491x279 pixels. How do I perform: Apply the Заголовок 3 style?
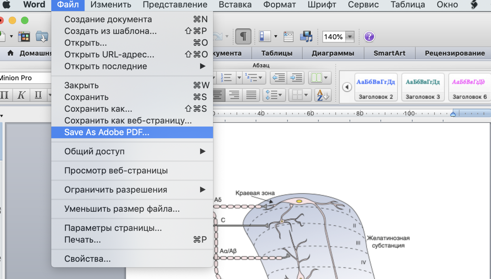tap(423, 87)
